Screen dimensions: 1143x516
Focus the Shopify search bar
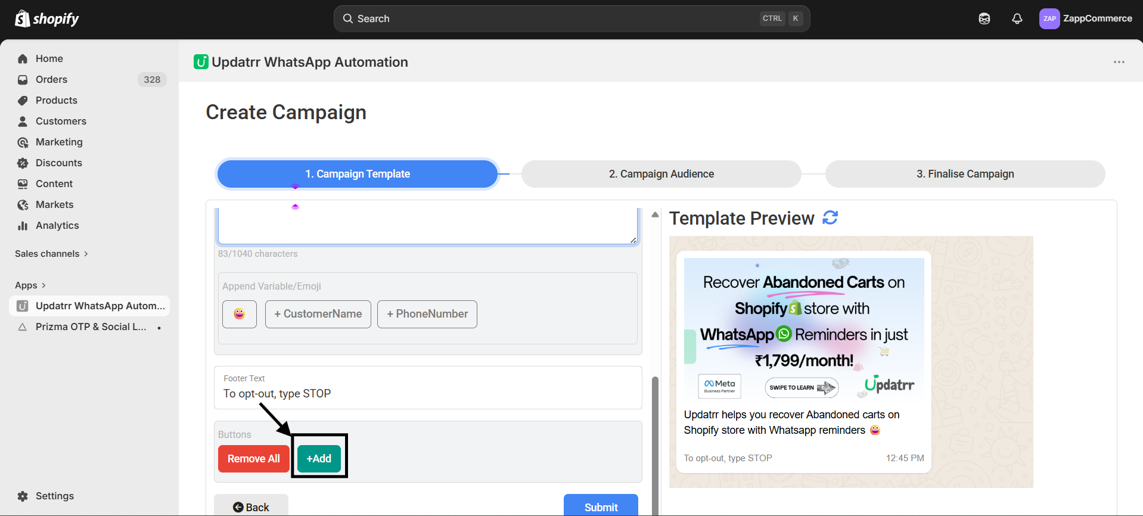(x=571, y=19)
